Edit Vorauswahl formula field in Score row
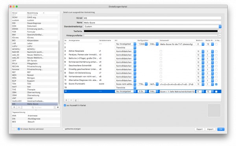The width and height of the screenshot is (236, 146). point(177,84)
